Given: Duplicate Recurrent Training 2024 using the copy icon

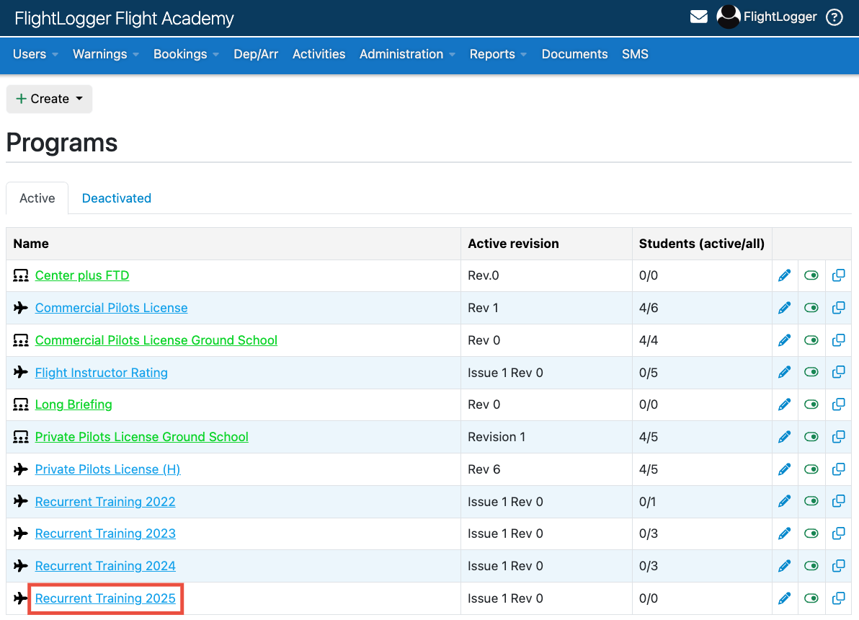Looking at the screenshot, I should click(x=838, y=565).
